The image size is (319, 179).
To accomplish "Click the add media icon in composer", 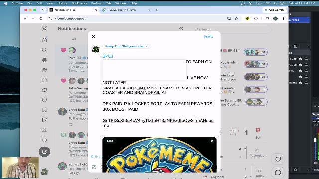I will (94, 167).
